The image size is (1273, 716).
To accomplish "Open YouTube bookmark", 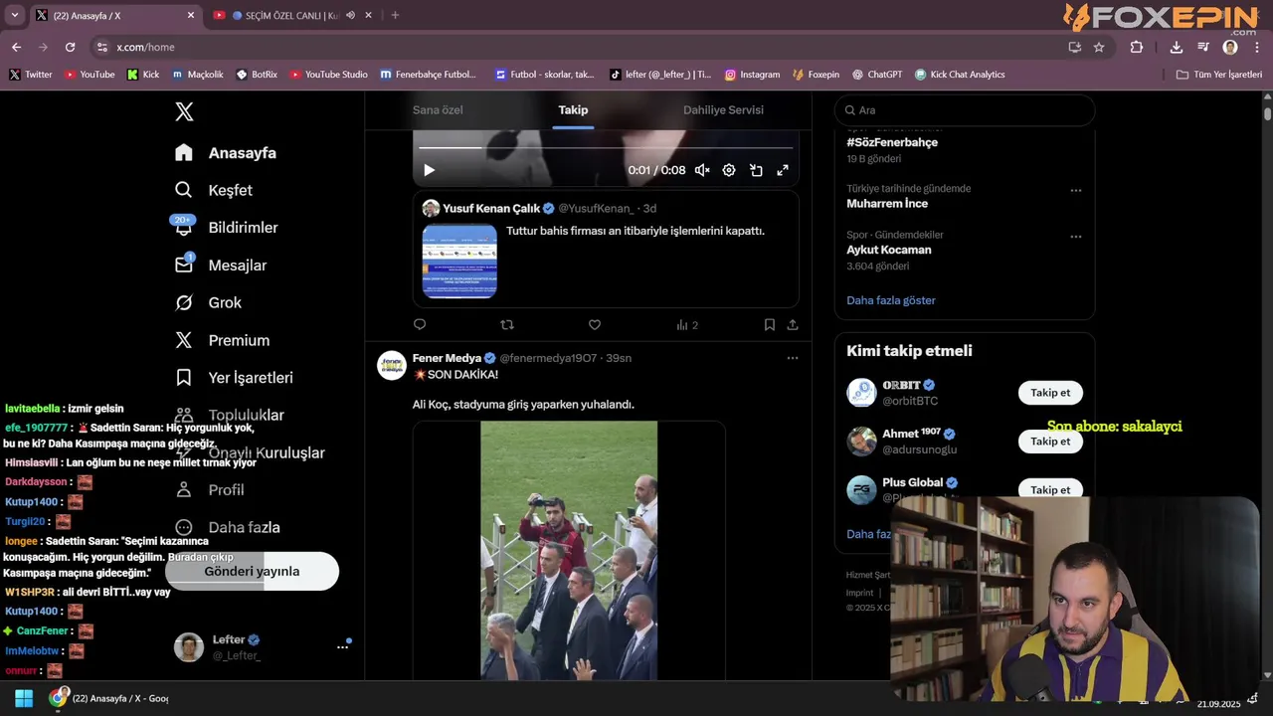I will click(90, 75).
